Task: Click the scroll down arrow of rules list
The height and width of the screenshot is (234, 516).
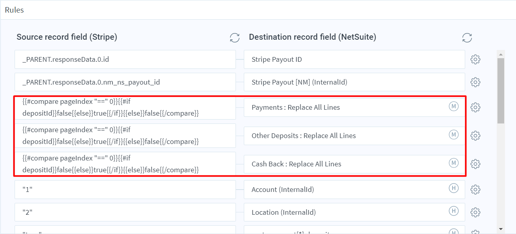Action: click(501, 228)
